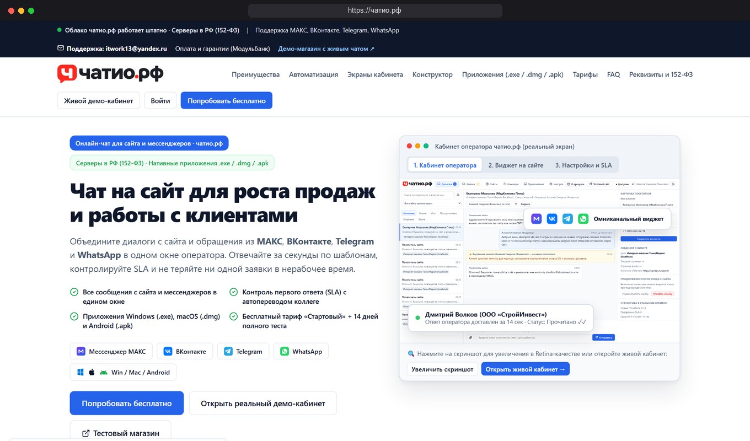Click the VK logo in ВКонтакте chip
This screenshot has width=750, height=441.
coord(168,351)
